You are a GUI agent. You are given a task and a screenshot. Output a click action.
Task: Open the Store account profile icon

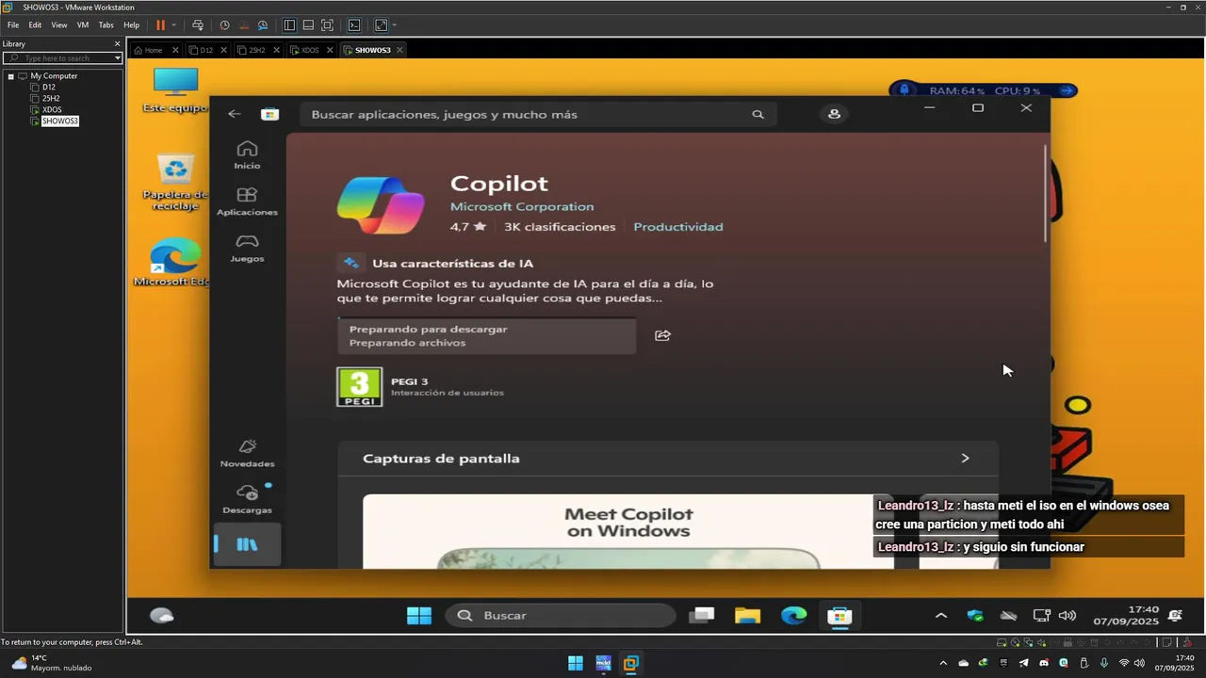pyautogui.click(x=834, y=114)
